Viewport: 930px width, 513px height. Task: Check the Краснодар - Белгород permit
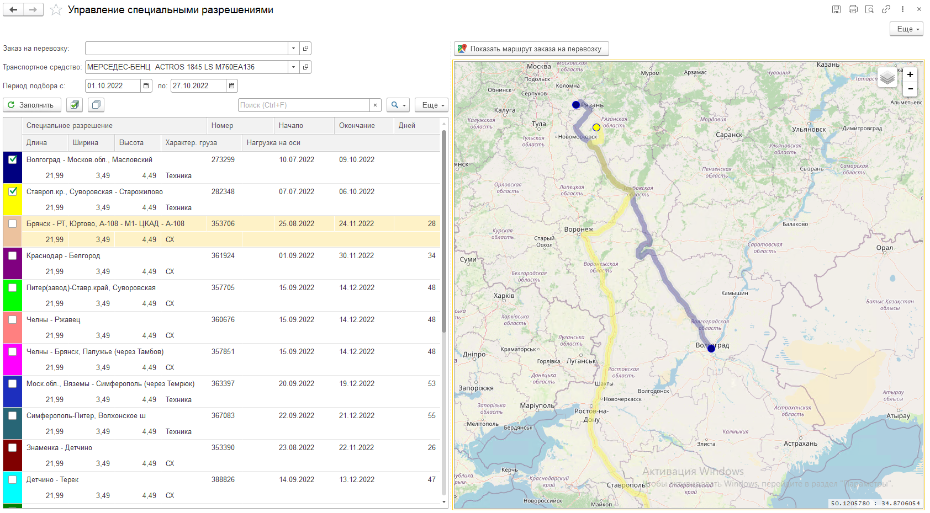click(x=13, y=255)
